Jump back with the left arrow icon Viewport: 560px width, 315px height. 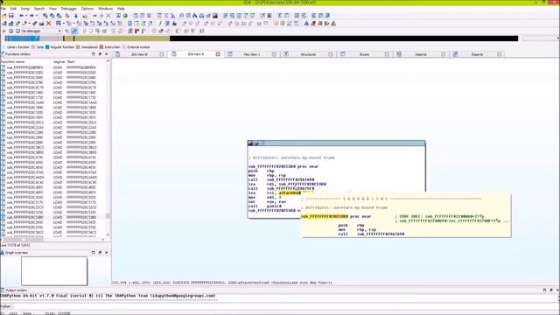tap(21, 16)
